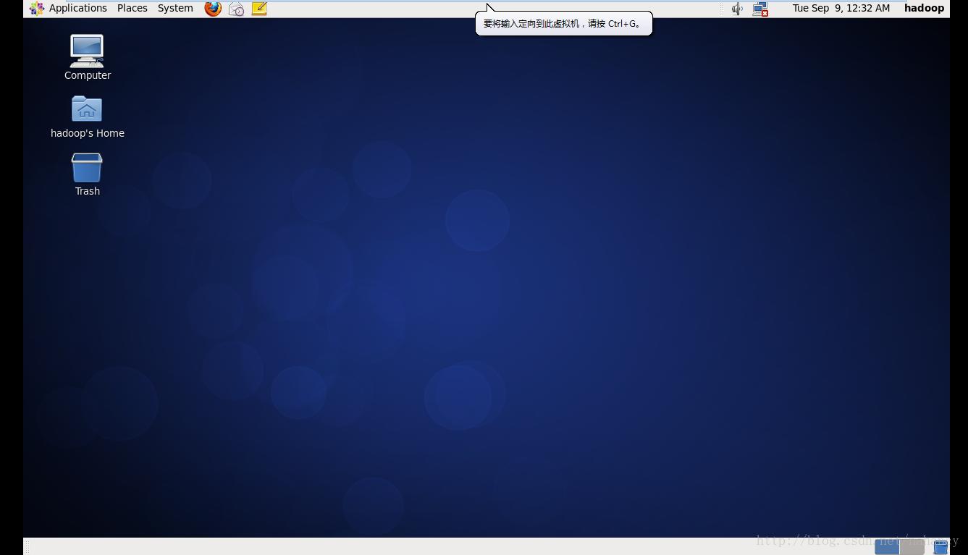Select the first workspace in the switcher
The width and height of the screenshot is (968, 555).
click(x=886, y=548)
